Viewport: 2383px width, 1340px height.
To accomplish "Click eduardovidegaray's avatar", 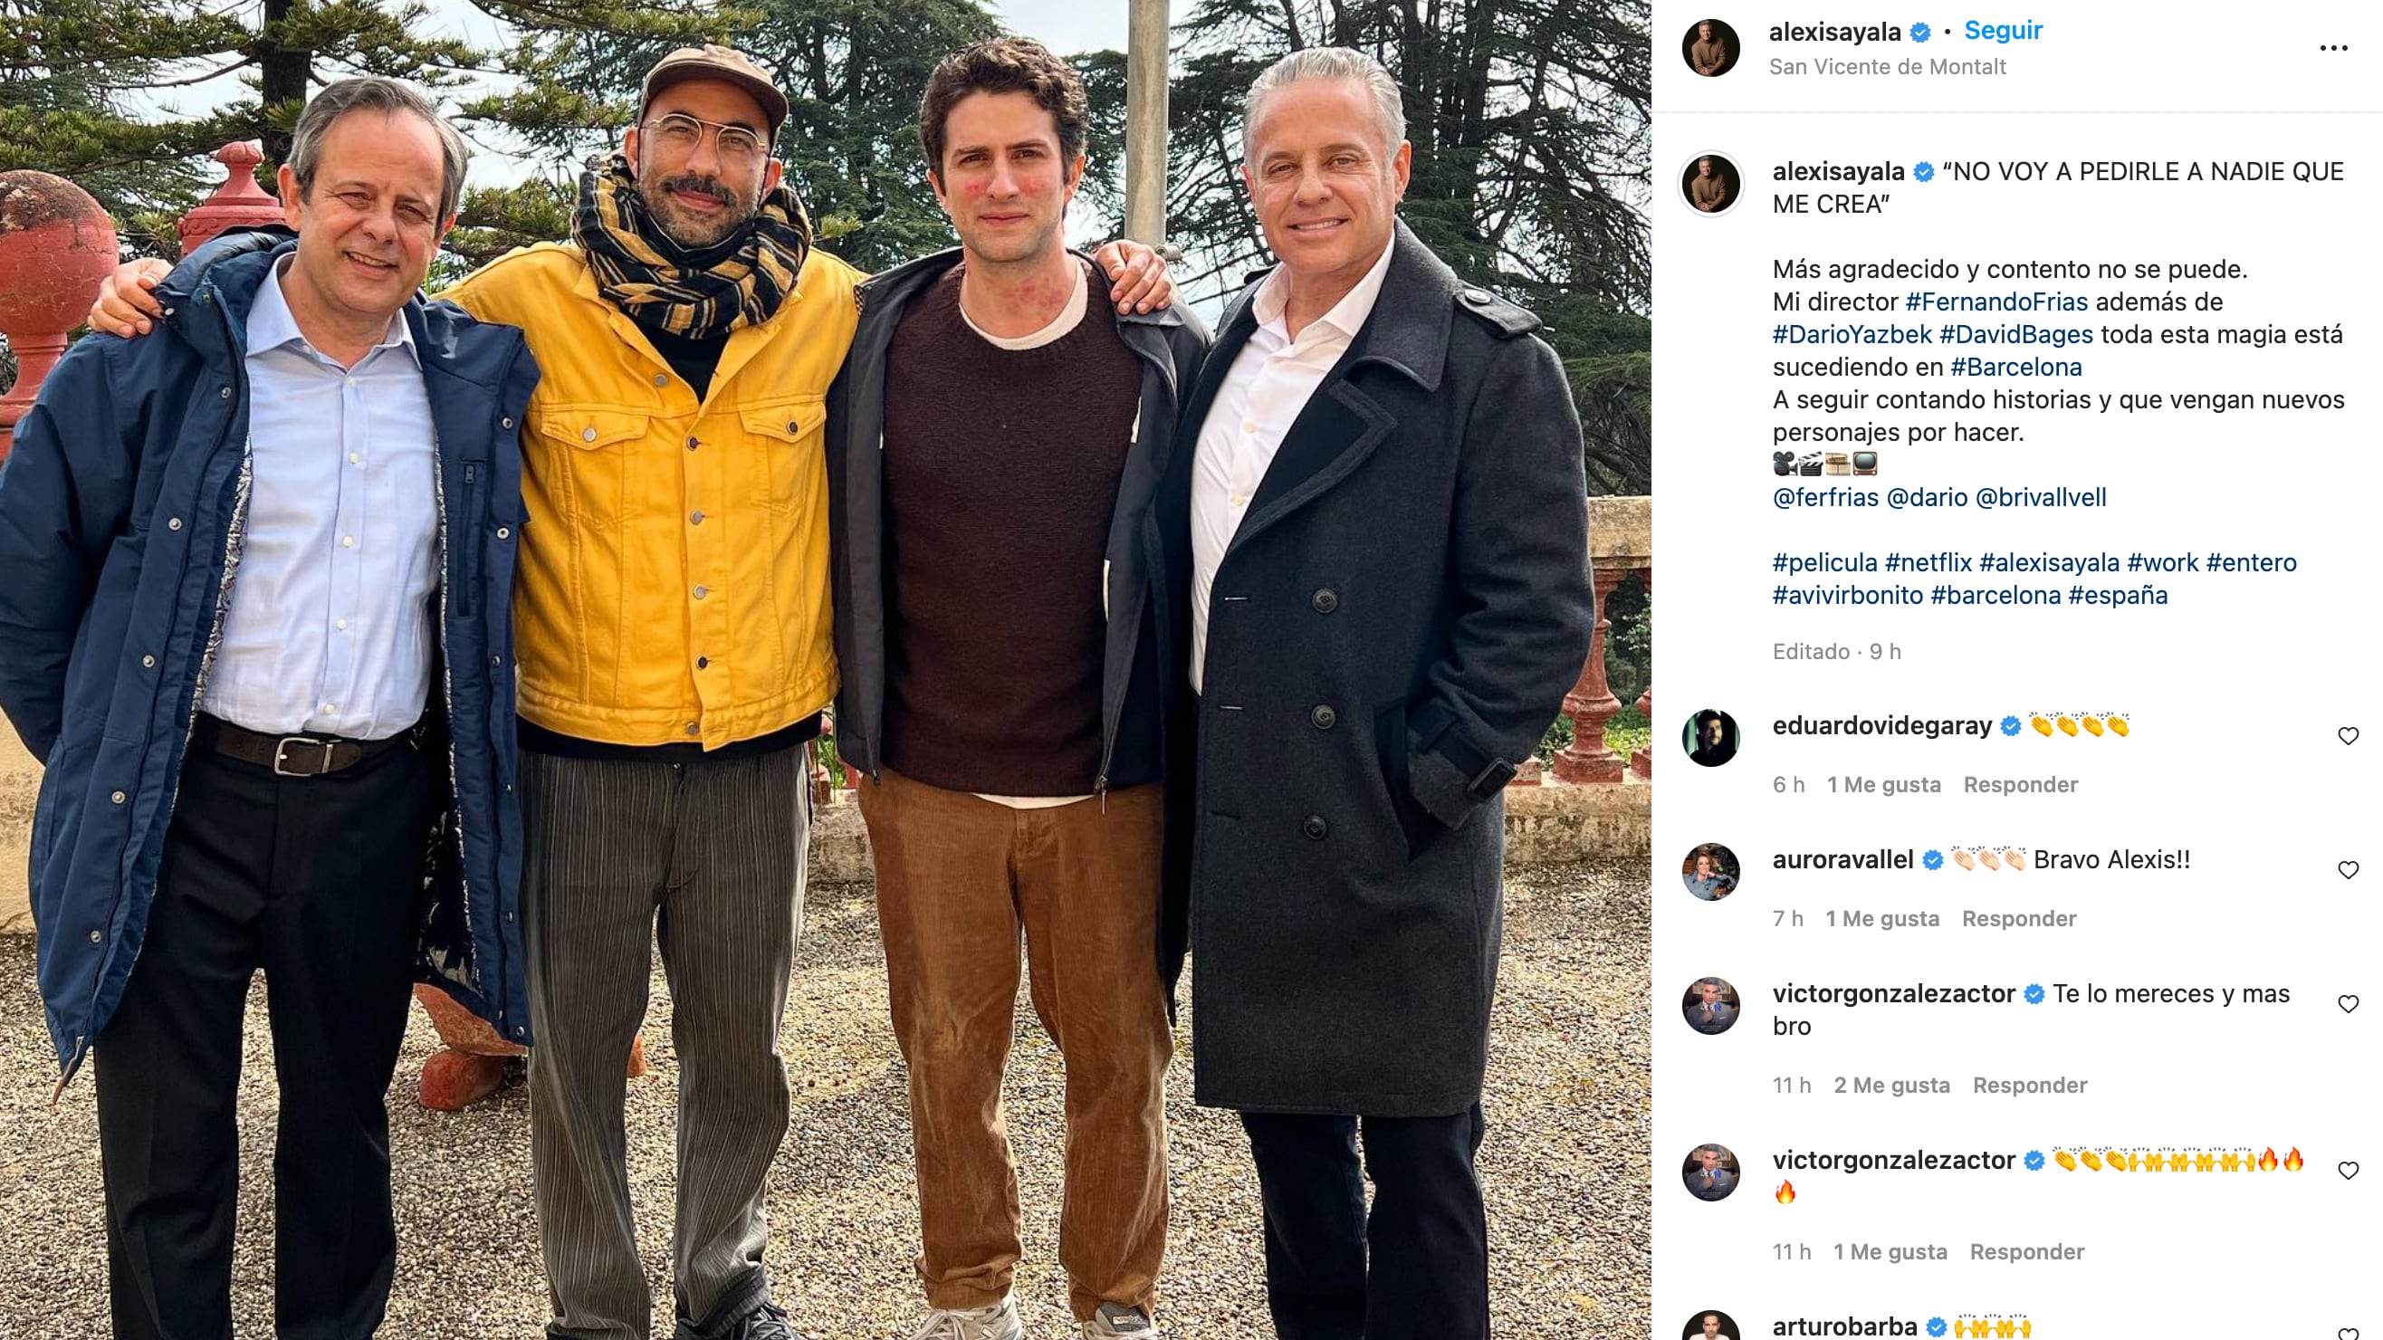I will [1710, 738].
